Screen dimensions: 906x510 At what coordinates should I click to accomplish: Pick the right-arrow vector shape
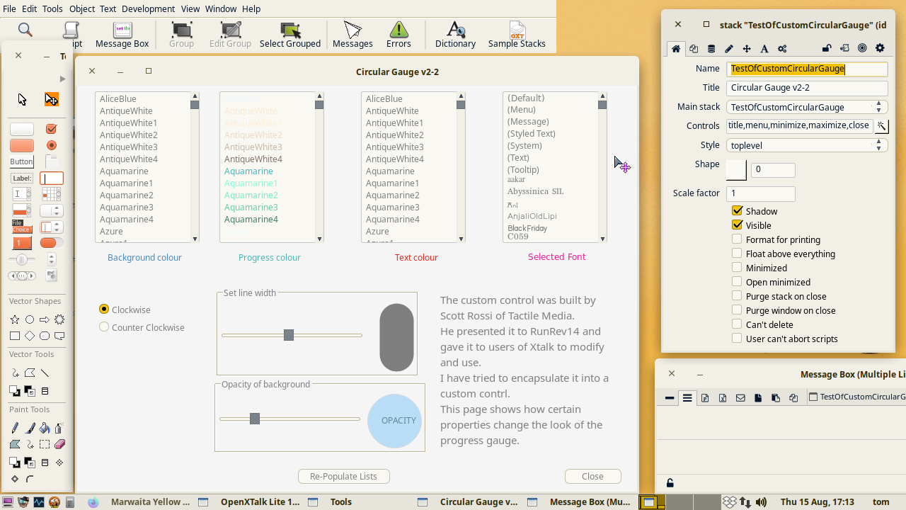(x=45, y=319)
